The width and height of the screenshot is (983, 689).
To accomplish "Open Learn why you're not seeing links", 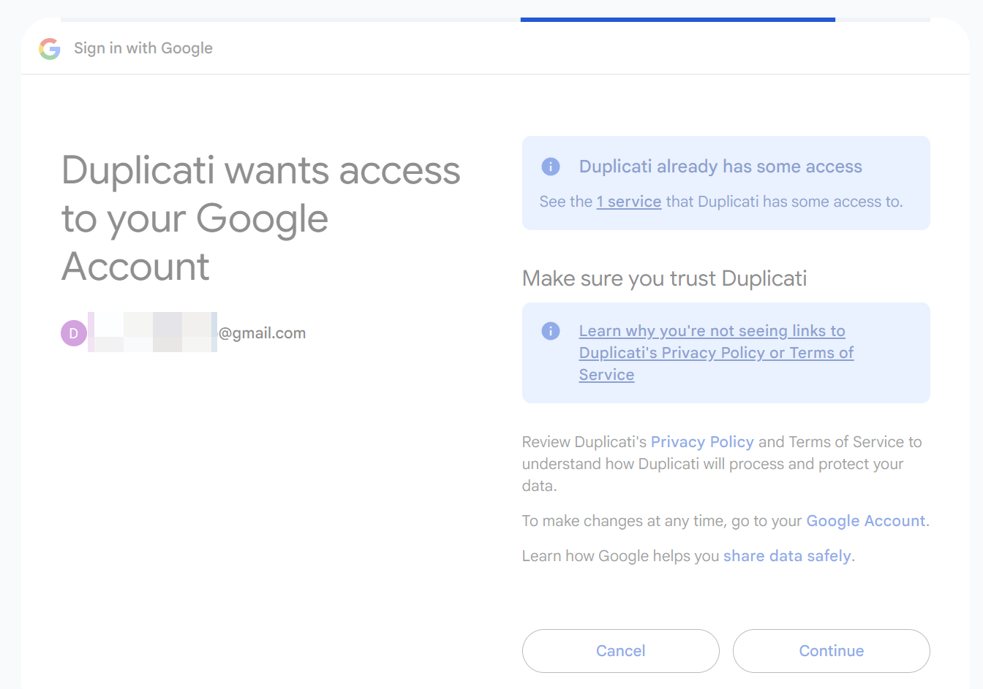I will 716,353.
